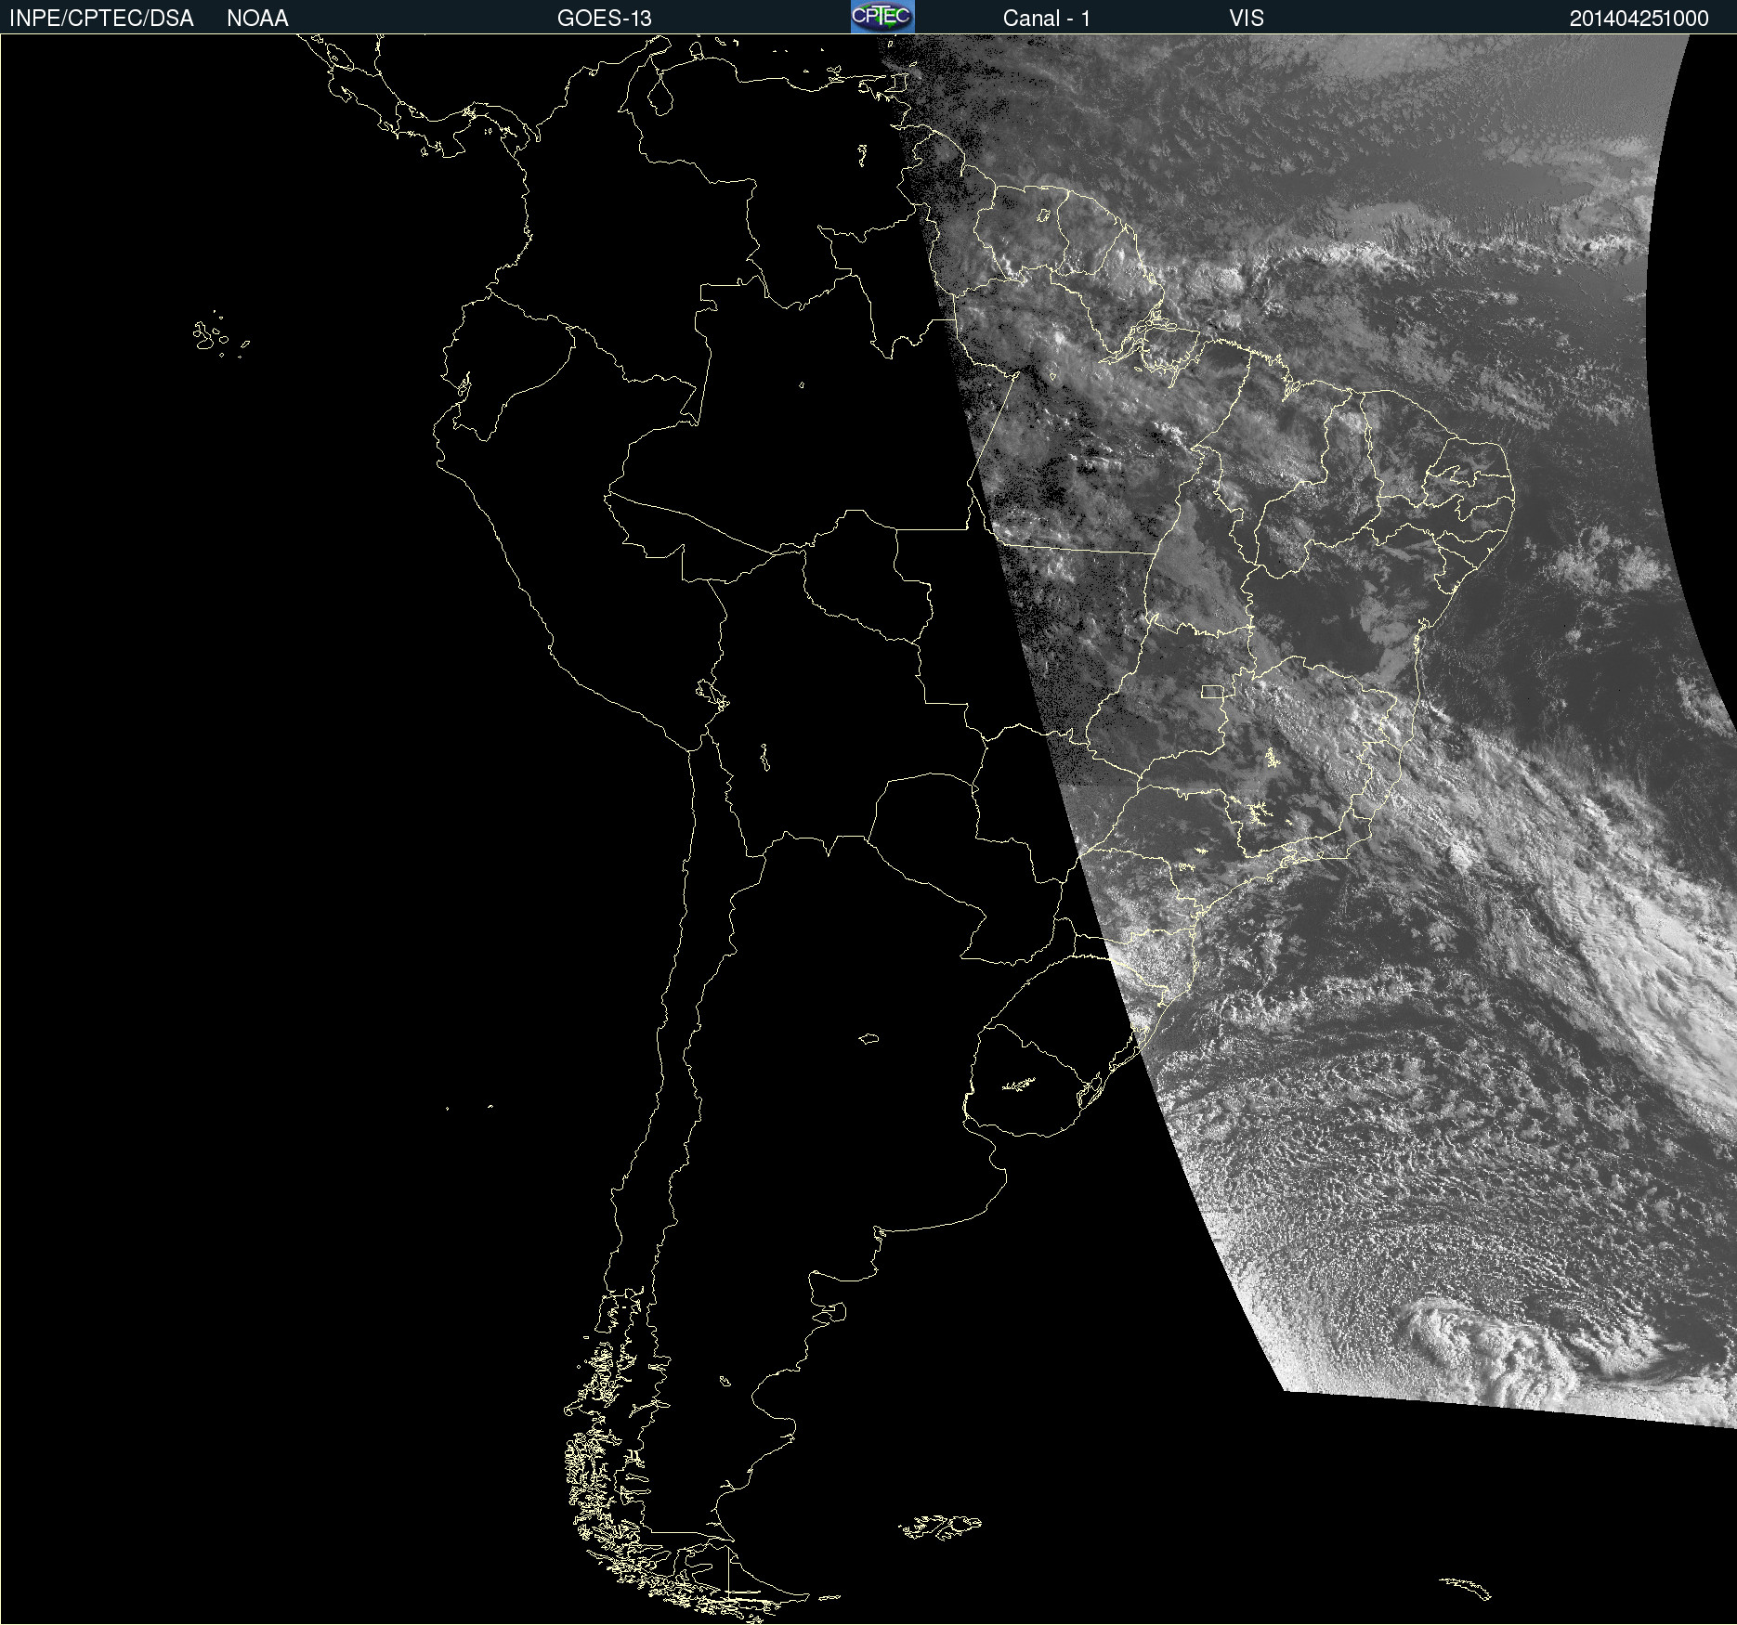Click the INPE/CPTEC/DSA header text
The height and width of the screenshot is (1625, 1737).
point(101,19)
